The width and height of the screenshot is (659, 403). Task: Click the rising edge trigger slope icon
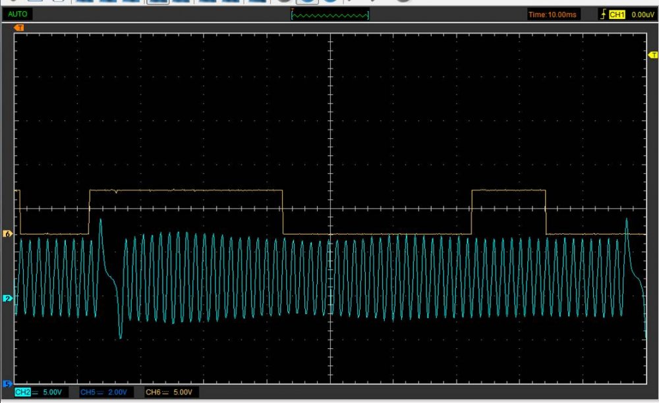coord(603,14)
